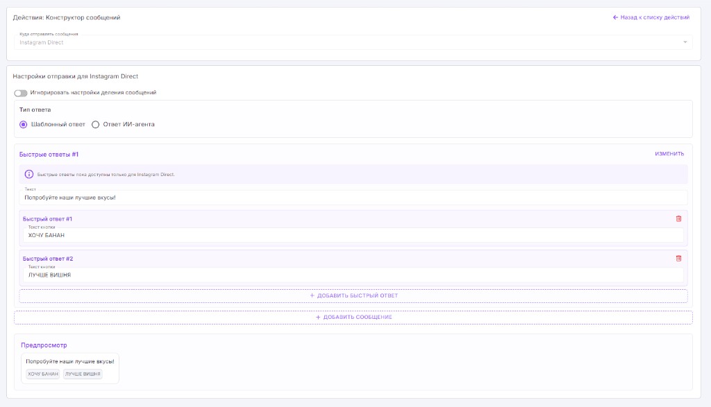711x407 pixels.
Task: Click ХОЧУ БАНАН chip in preview
Action: [42, 374]
